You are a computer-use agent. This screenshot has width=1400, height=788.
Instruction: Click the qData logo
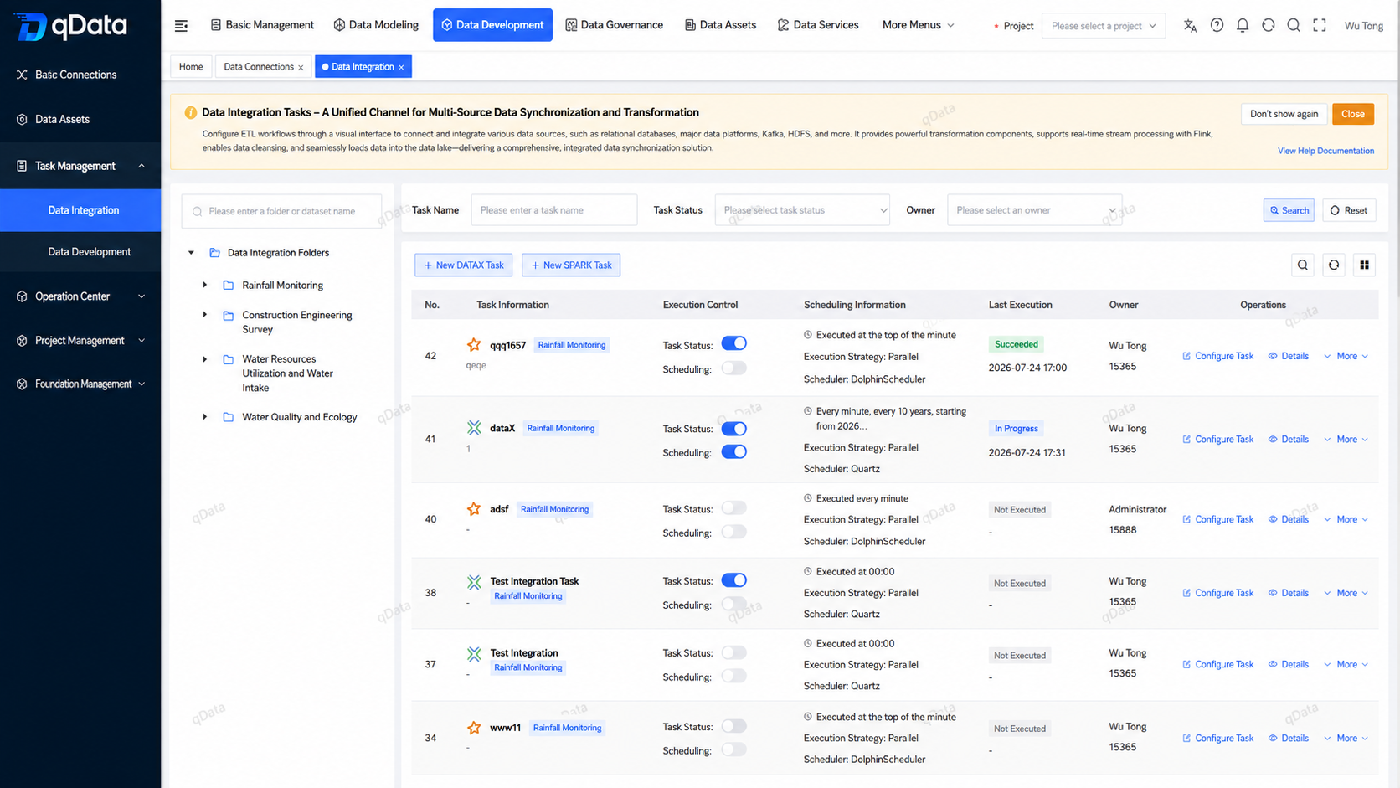71,26
